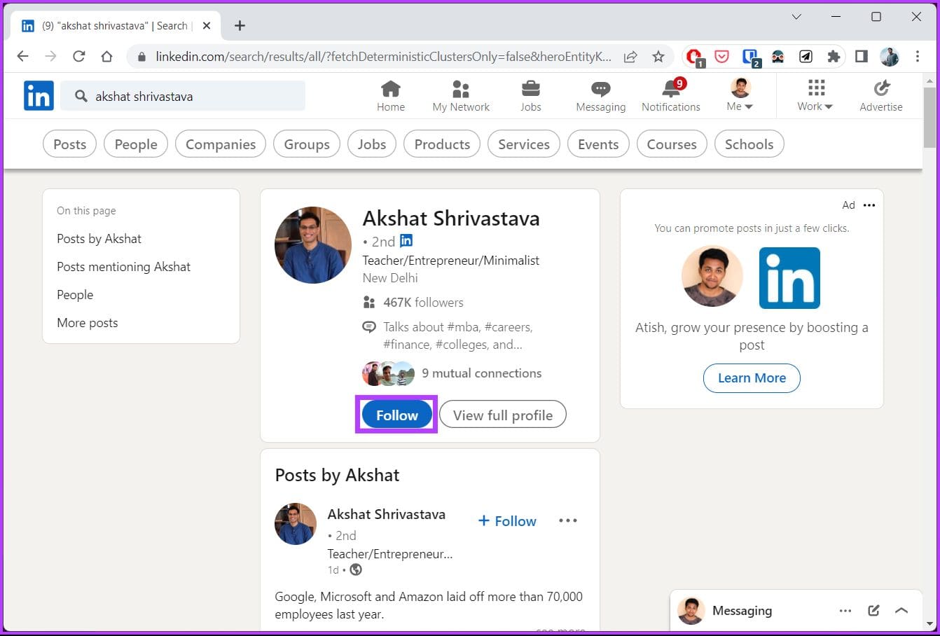Click View full profile button

point(503,415)
